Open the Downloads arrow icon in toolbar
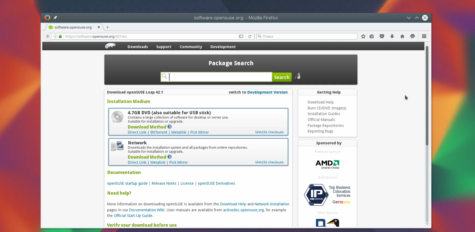Screen dimensions: 475x232 (x=392, y=36)
